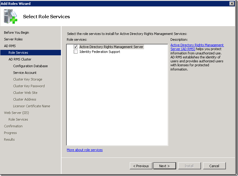Select Web Server (IIS) step
The height and width of the screenshot is (176, 238).
tap(16, 113)
